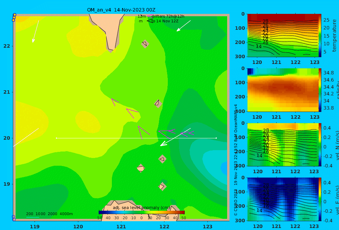
Task: Click the "temperature" axis label
Action: click(334, 36)
